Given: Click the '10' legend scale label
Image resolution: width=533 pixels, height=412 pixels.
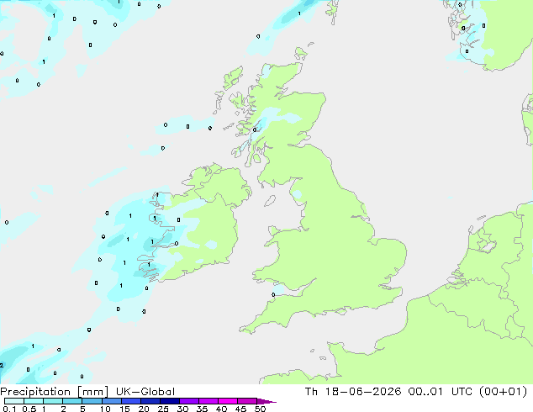Looking at the screenshot, I should coord(105,409).
